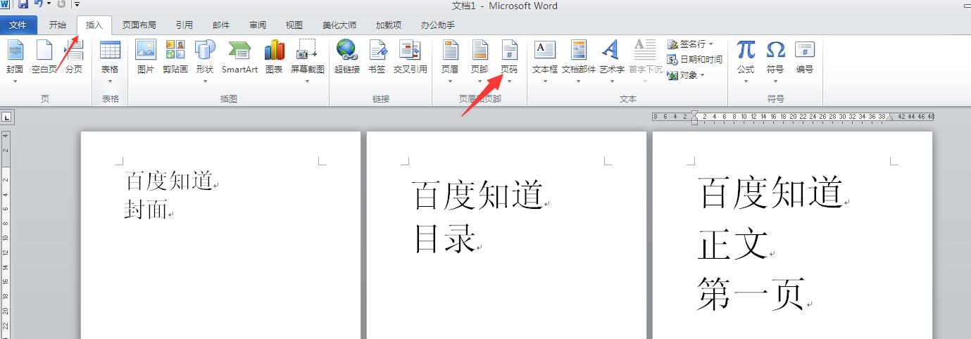Click the 目录 text on second page
Viewport: 971px width, 339px height.
pyautogui.click(x=445, y=239)
